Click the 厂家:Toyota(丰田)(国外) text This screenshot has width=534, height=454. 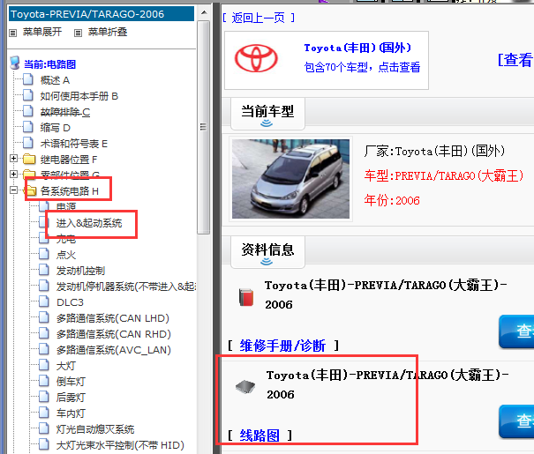[x=434, y=151]
